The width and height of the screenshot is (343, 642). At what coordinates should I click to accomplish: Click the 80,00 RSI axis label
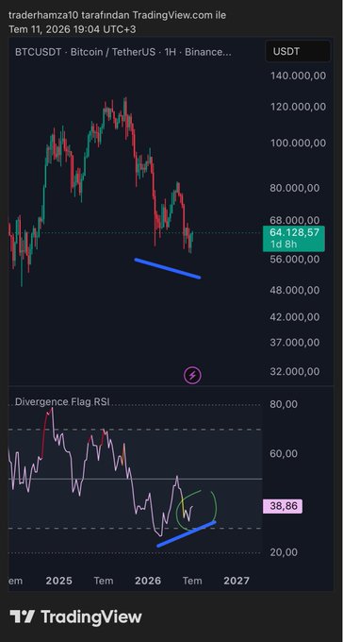pyautogui.click(x=284, y=404)
